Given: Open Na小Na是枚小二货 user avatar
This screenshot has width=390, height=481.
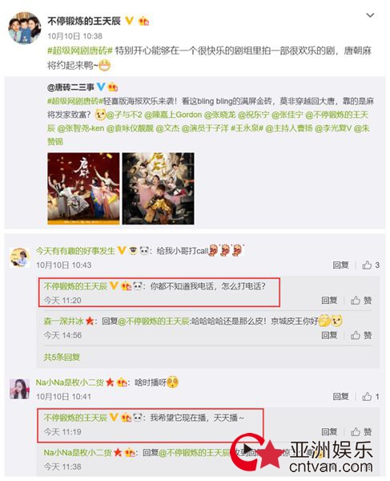Looking at the screenshot, I should (x=19, y=389).
